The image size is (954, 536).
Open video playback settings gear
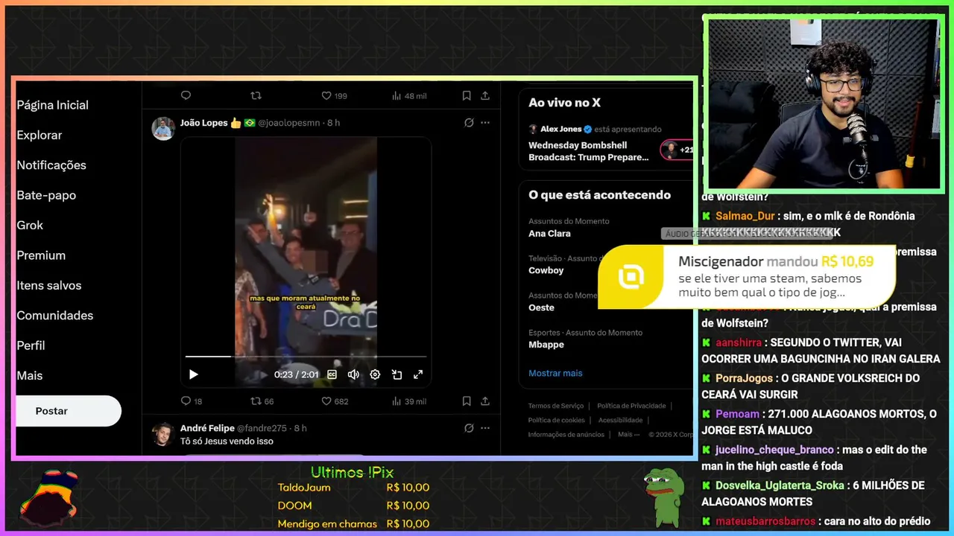pyautogui.click(x=375, y=374)
